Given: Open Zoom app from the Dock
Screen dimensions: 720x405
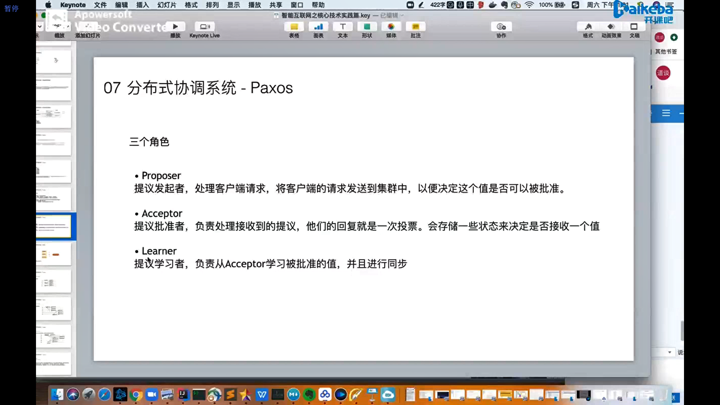Looking at the screenshot, I should pos(151,394).
